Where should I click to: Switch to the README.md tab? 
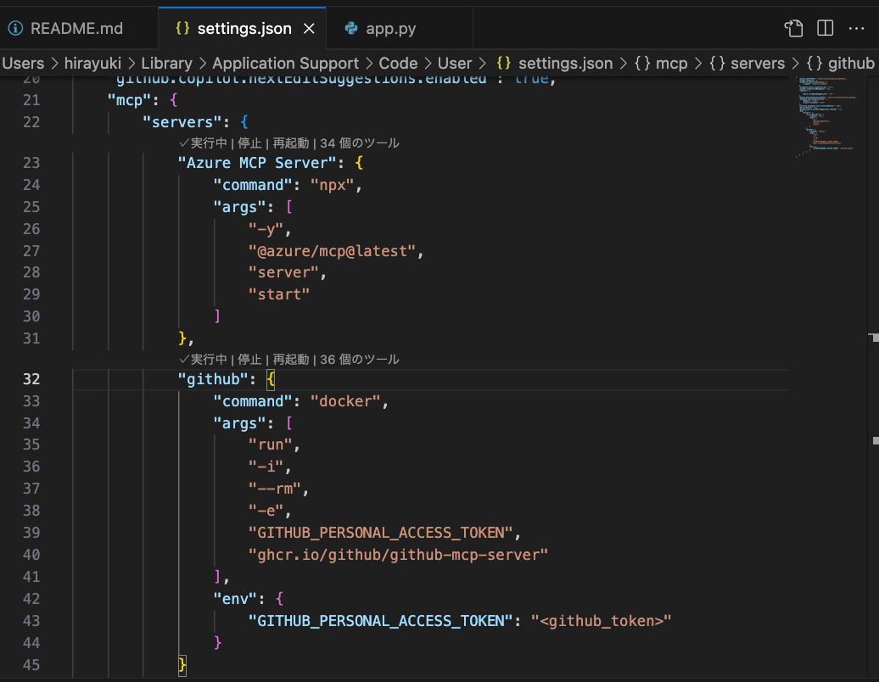click(77, 29)
